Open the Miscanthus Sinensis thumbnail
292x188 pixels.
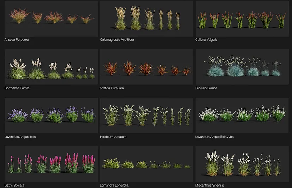click(242, 164)
